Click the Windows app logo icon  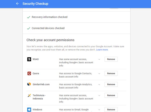[x=29, y=109]
